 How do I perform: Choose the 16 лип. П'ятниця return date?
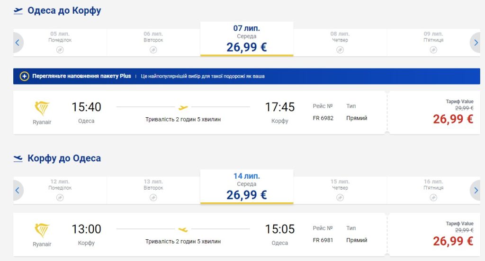(x=433, y=189)
